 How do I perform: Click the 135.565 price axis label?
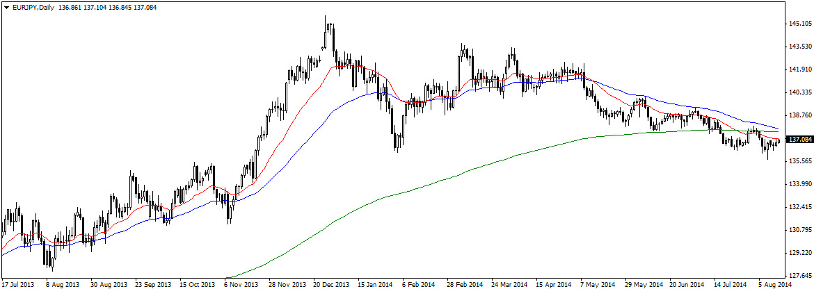800,160
